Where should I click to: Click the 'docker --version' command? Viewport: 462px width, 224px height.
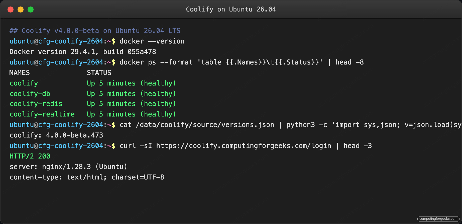pyautogui.click(x=152, y=41)
